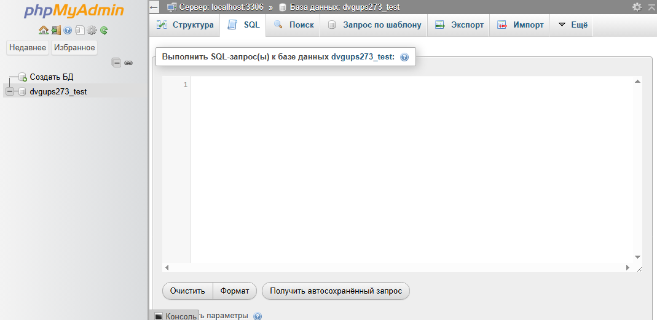Open the Ещё dropdown menu

point(573,25)
